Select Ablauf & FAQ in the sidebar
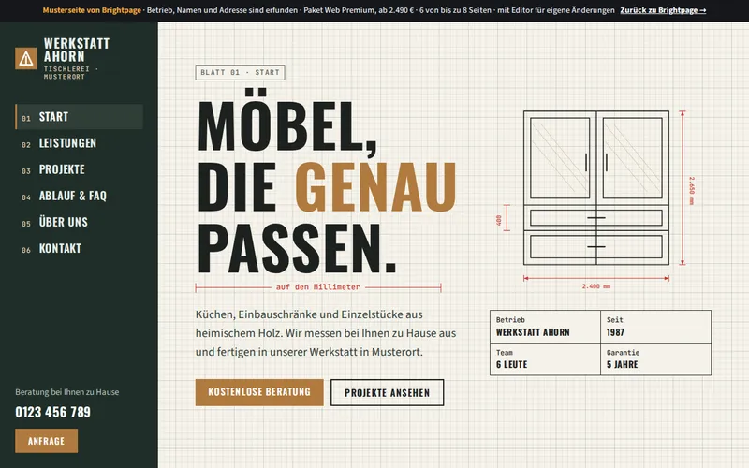Viewport: 749px width, 468px height. point(80,196)
